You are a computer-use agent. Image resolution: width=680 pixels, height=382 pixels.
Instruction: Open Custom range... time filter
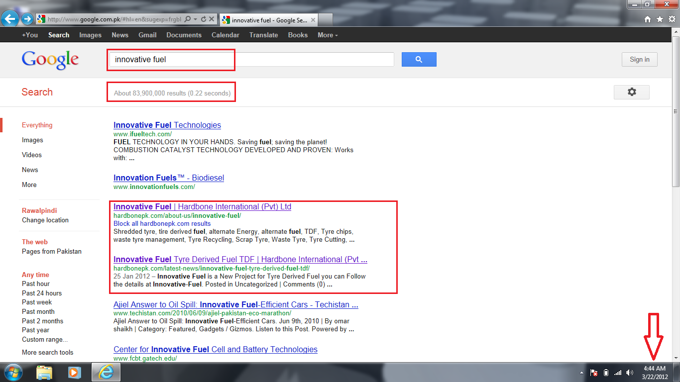tap(45, 339)
